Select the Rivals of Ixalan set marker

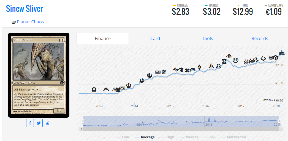click(282, 52)
